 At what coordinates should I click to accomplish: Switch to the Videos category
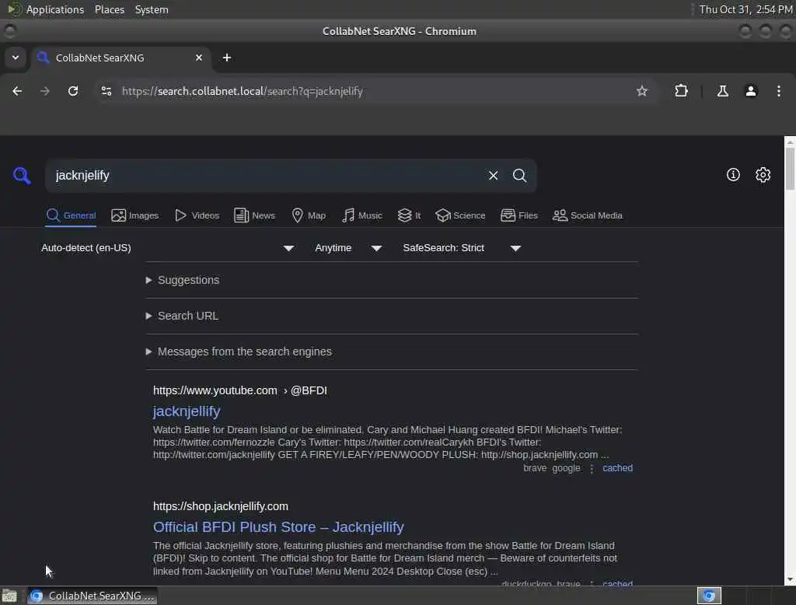pos(197,215)
